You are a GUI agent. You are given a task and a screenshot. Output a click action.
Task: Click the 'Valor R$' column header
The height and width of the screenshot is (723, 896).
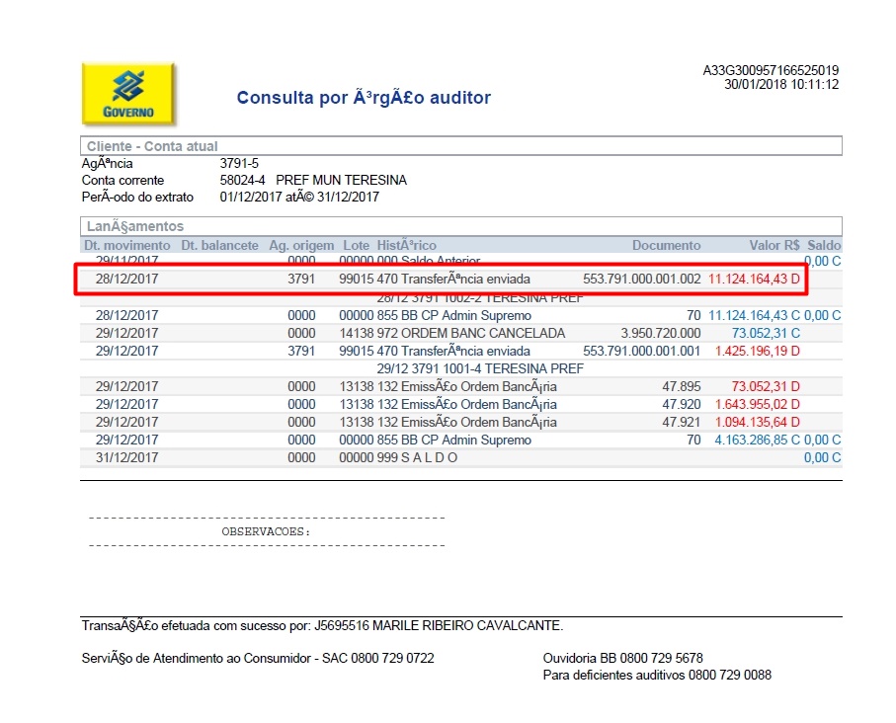774,245
